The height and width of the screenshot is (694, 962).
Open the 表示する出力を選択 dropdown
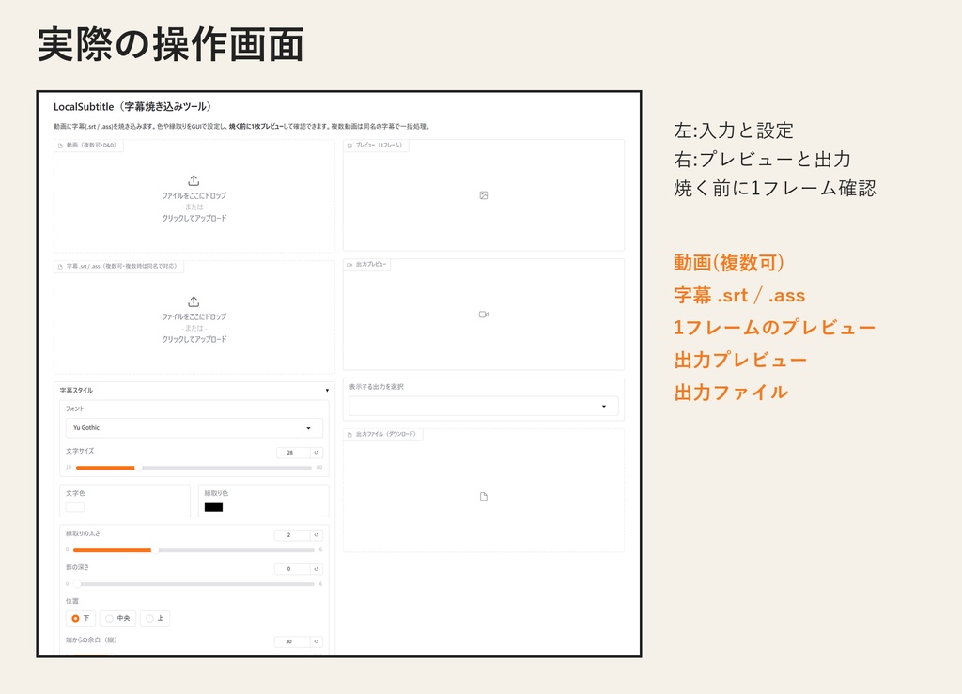coord(484,406)
